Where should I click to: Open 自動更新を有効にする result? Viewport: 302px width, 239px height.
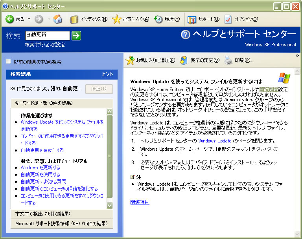coord(42,150)
